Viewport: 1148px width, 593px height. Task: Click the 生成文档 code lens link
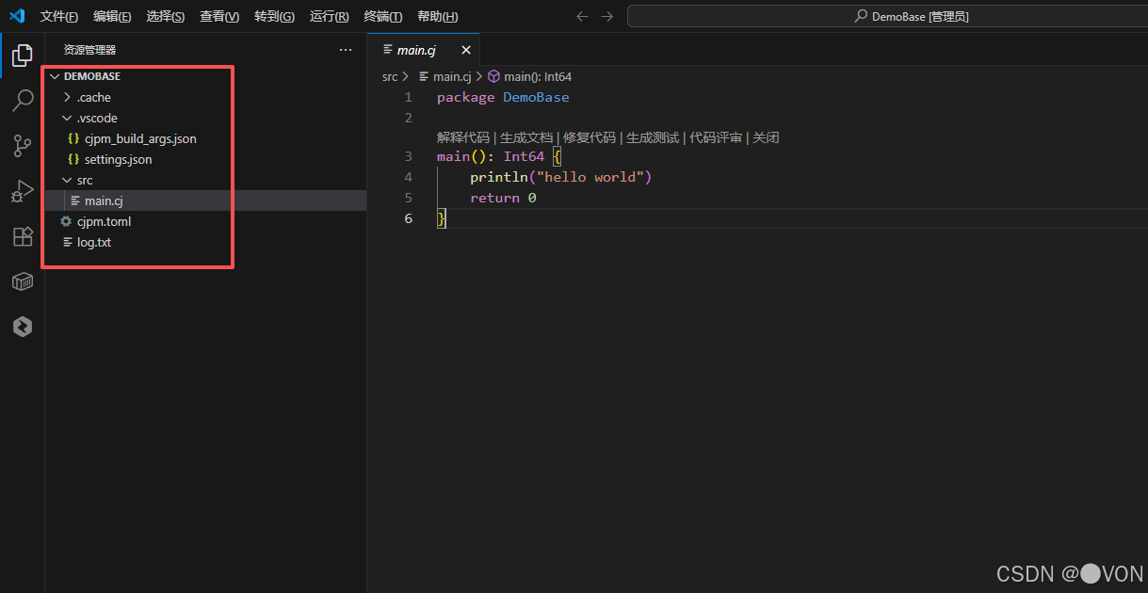(526, 137)
